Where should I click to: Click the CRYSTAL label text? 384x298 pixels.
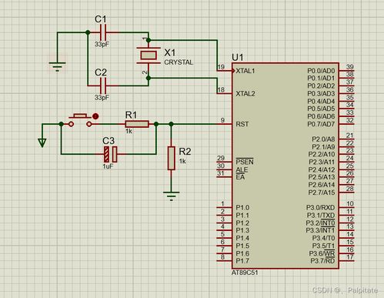coord(179,62)
